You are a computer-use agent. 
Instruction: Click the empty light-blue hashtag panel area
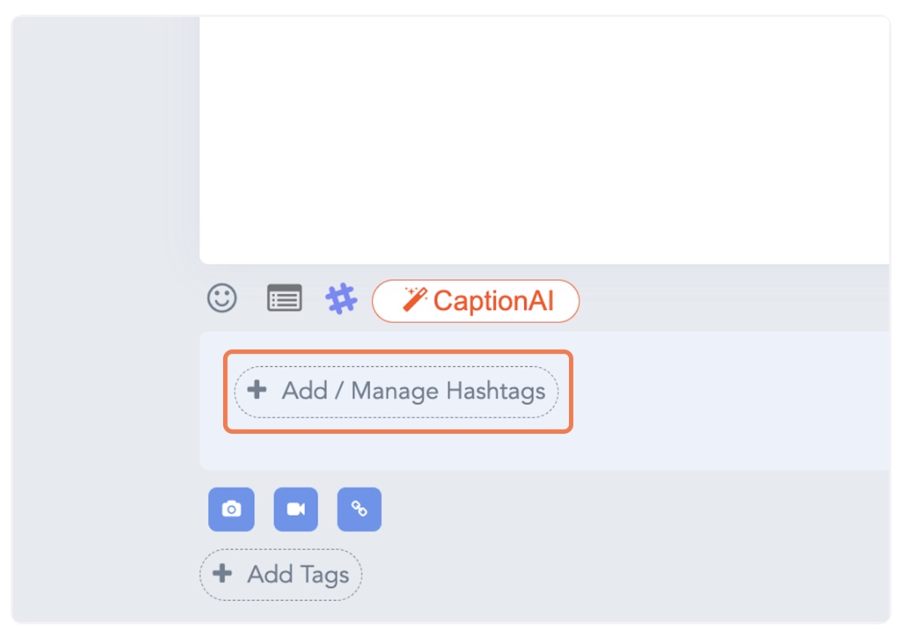tap(729, 403)
